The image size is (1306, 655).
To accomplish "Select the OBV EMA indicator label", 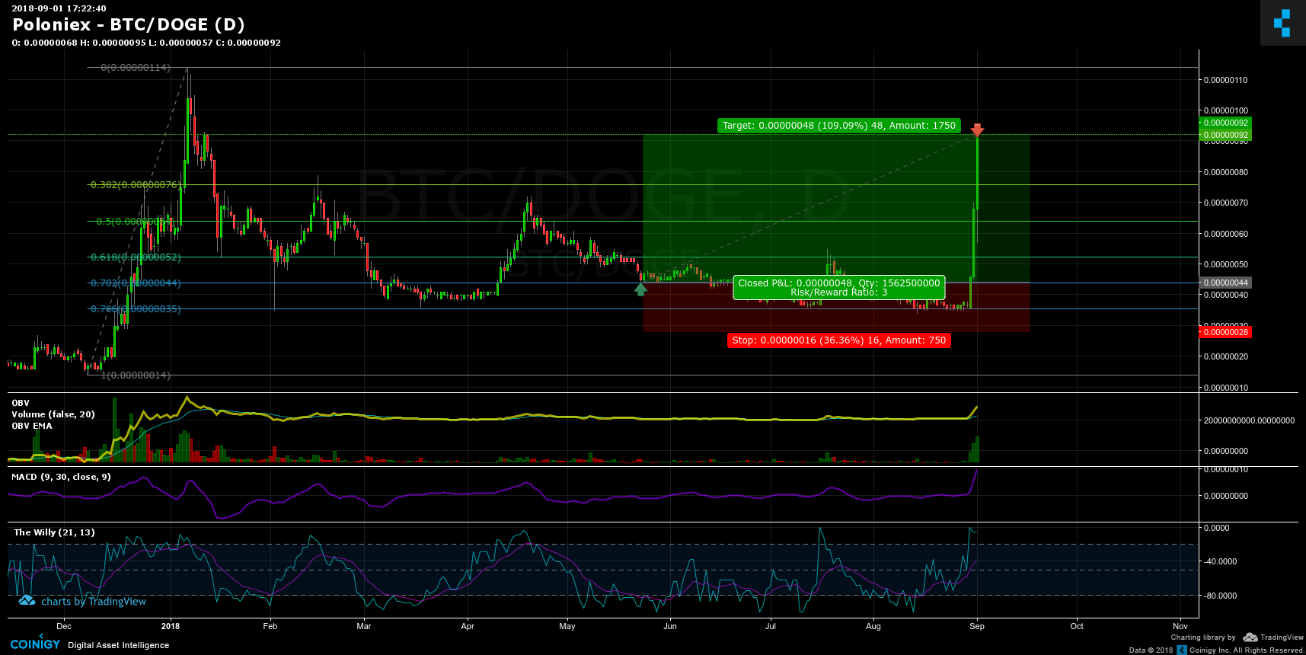I will pyautogui.click(x=32, y=426).
